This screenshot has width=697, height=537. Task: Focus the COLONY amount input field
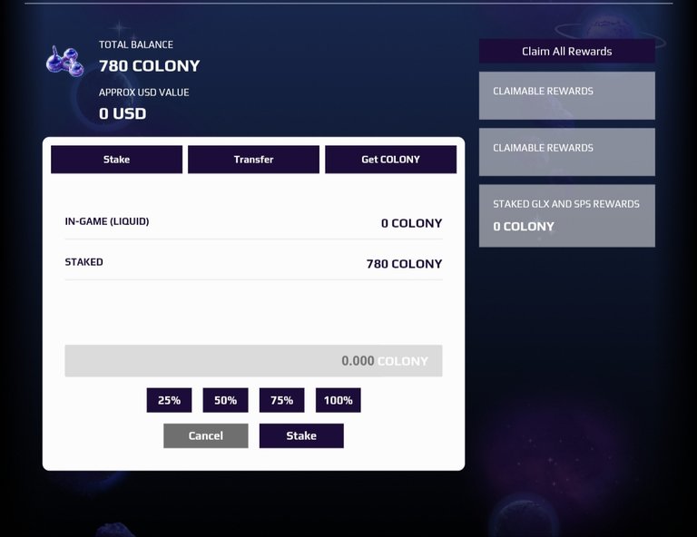click(x=253, y=361)
